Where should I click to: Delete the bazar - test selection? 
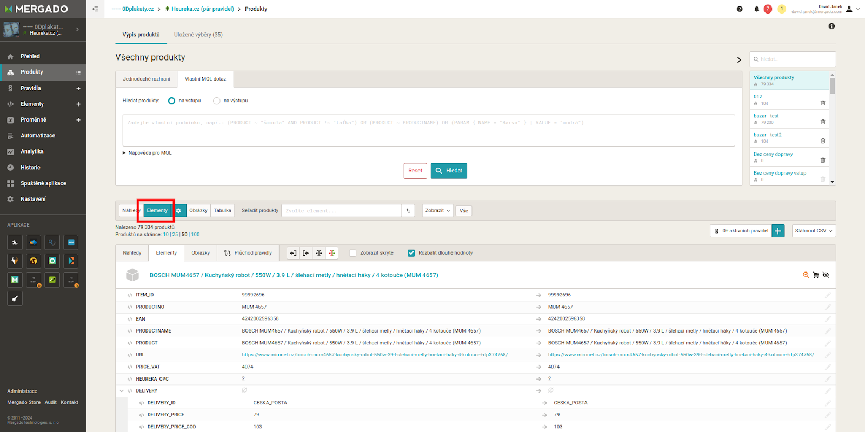pyautogui.click(x=823, y=122)
